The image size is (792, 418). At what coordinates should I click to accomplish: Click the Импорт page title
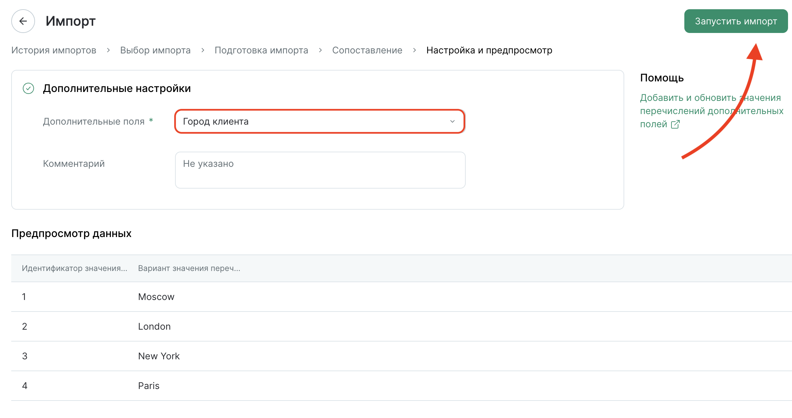tap(71, 21)
